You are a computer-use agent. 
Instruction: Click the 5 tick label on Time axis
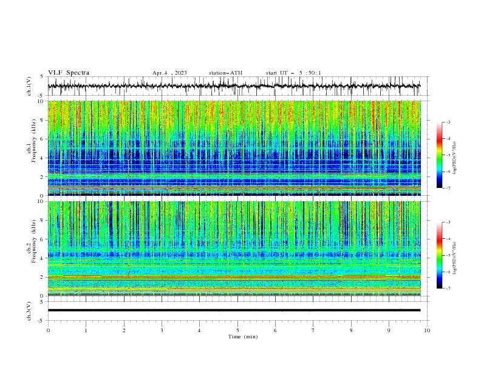coord(237,330)
